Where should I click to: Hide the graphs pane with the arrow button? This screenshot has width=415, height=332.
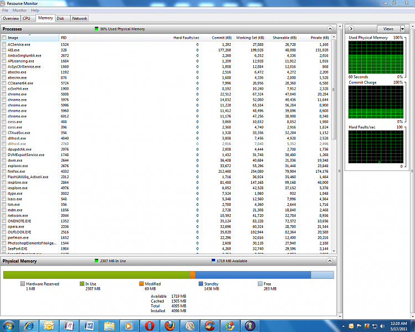[x=351, y=29]
